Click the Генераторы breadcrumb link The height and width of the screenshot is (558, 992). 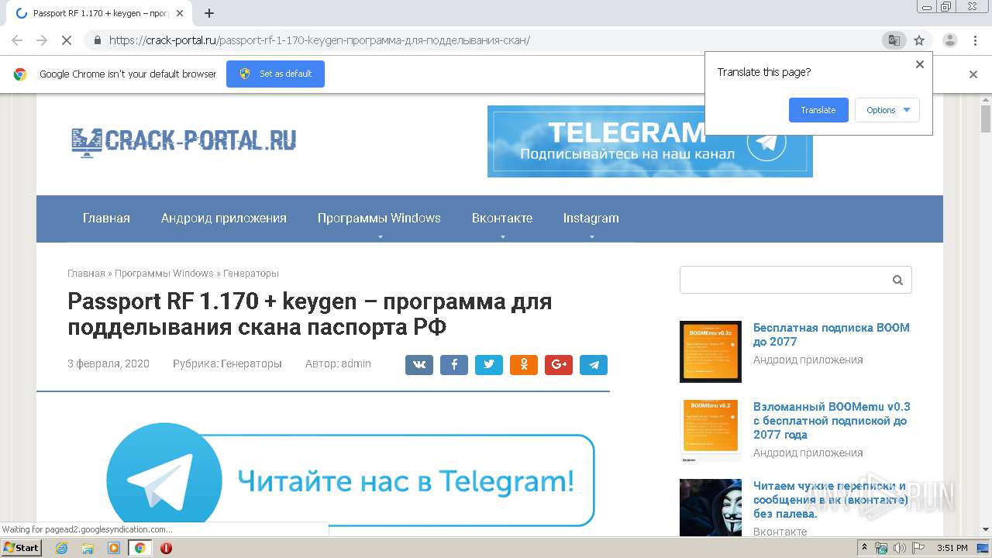tap(250, 274)
